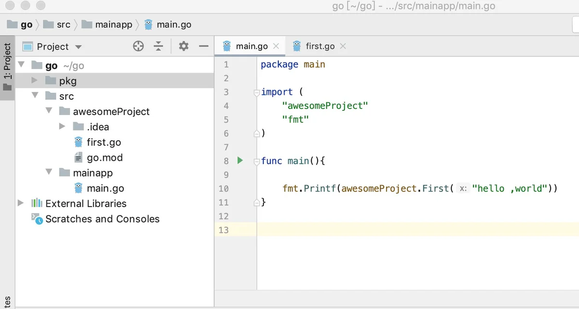Click the fold end marker at line 11

tap(257, 203)
